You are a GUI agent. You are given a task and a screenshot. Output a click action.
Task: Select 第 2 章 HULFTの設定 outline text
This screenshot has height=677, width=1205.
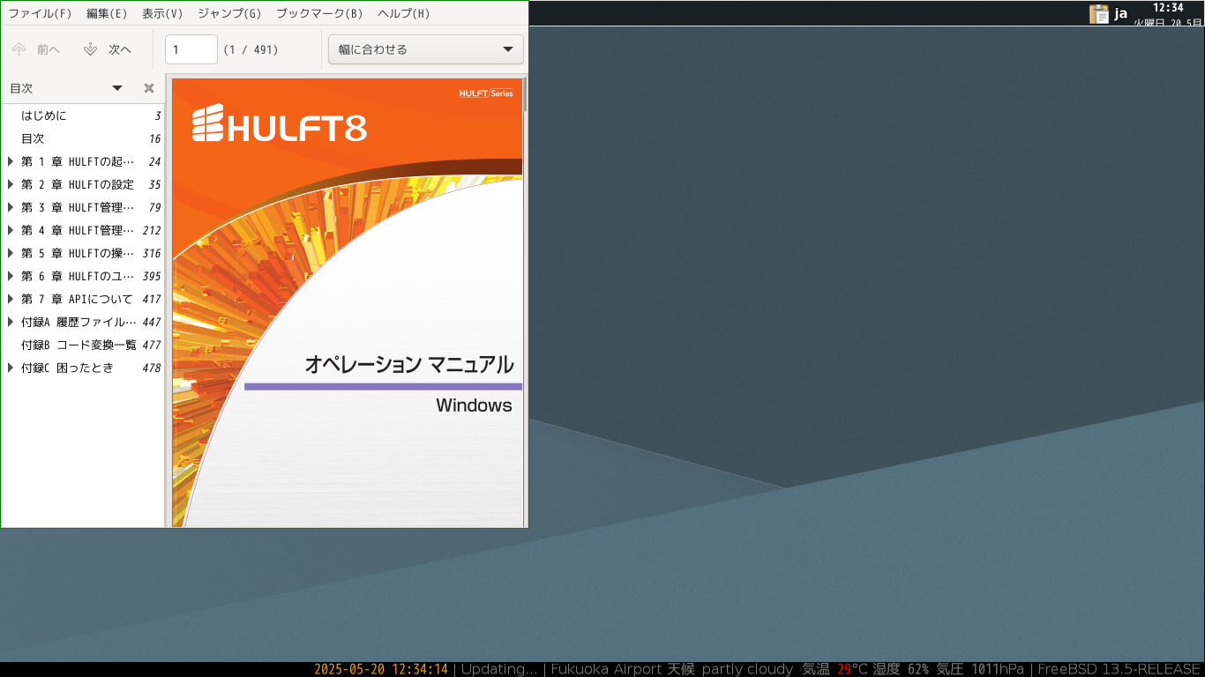click(x=78, y=184)
